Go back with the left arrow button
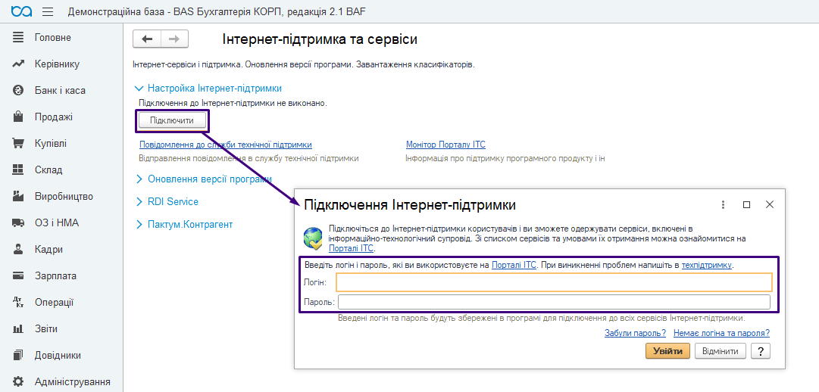This screenshot has height=392, width=819. [x=147, y=39]
